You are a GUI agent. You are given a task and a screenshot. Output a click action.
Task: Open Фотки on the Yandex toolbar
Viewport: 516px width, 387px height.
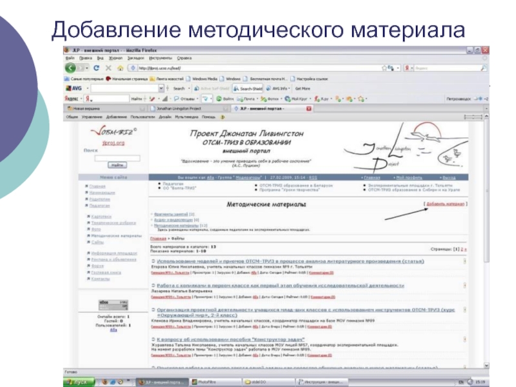click(270, 99)
